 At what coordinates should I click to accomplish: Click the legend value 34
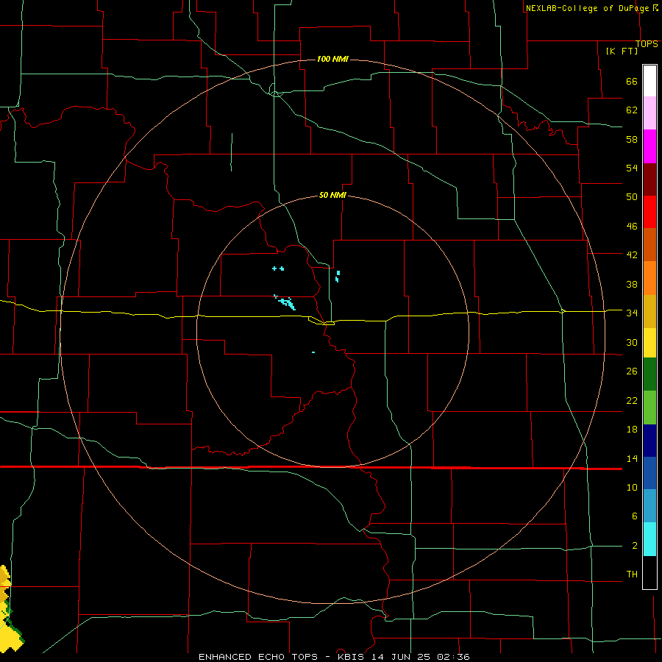(632, 313)
